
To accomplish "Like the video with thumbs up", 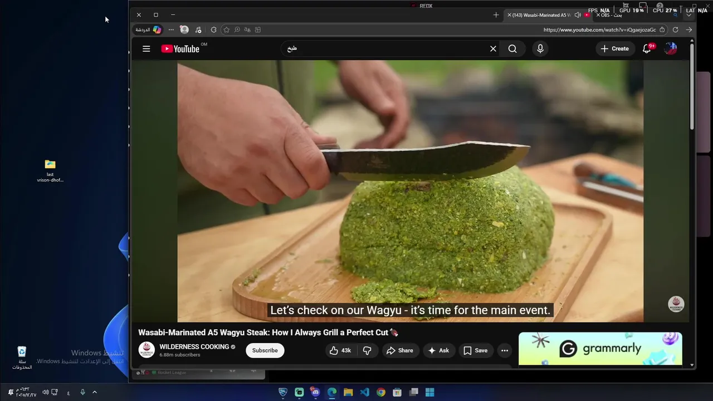I will click(340, 350).
